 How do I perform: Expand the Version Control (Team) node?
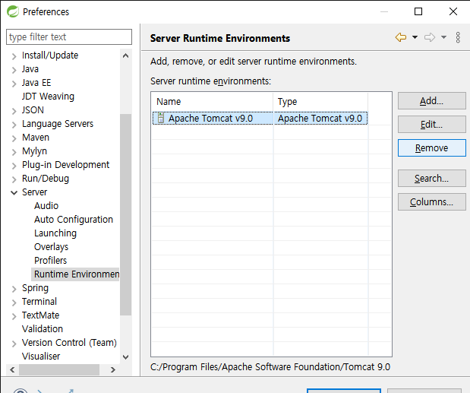(14, 344)
